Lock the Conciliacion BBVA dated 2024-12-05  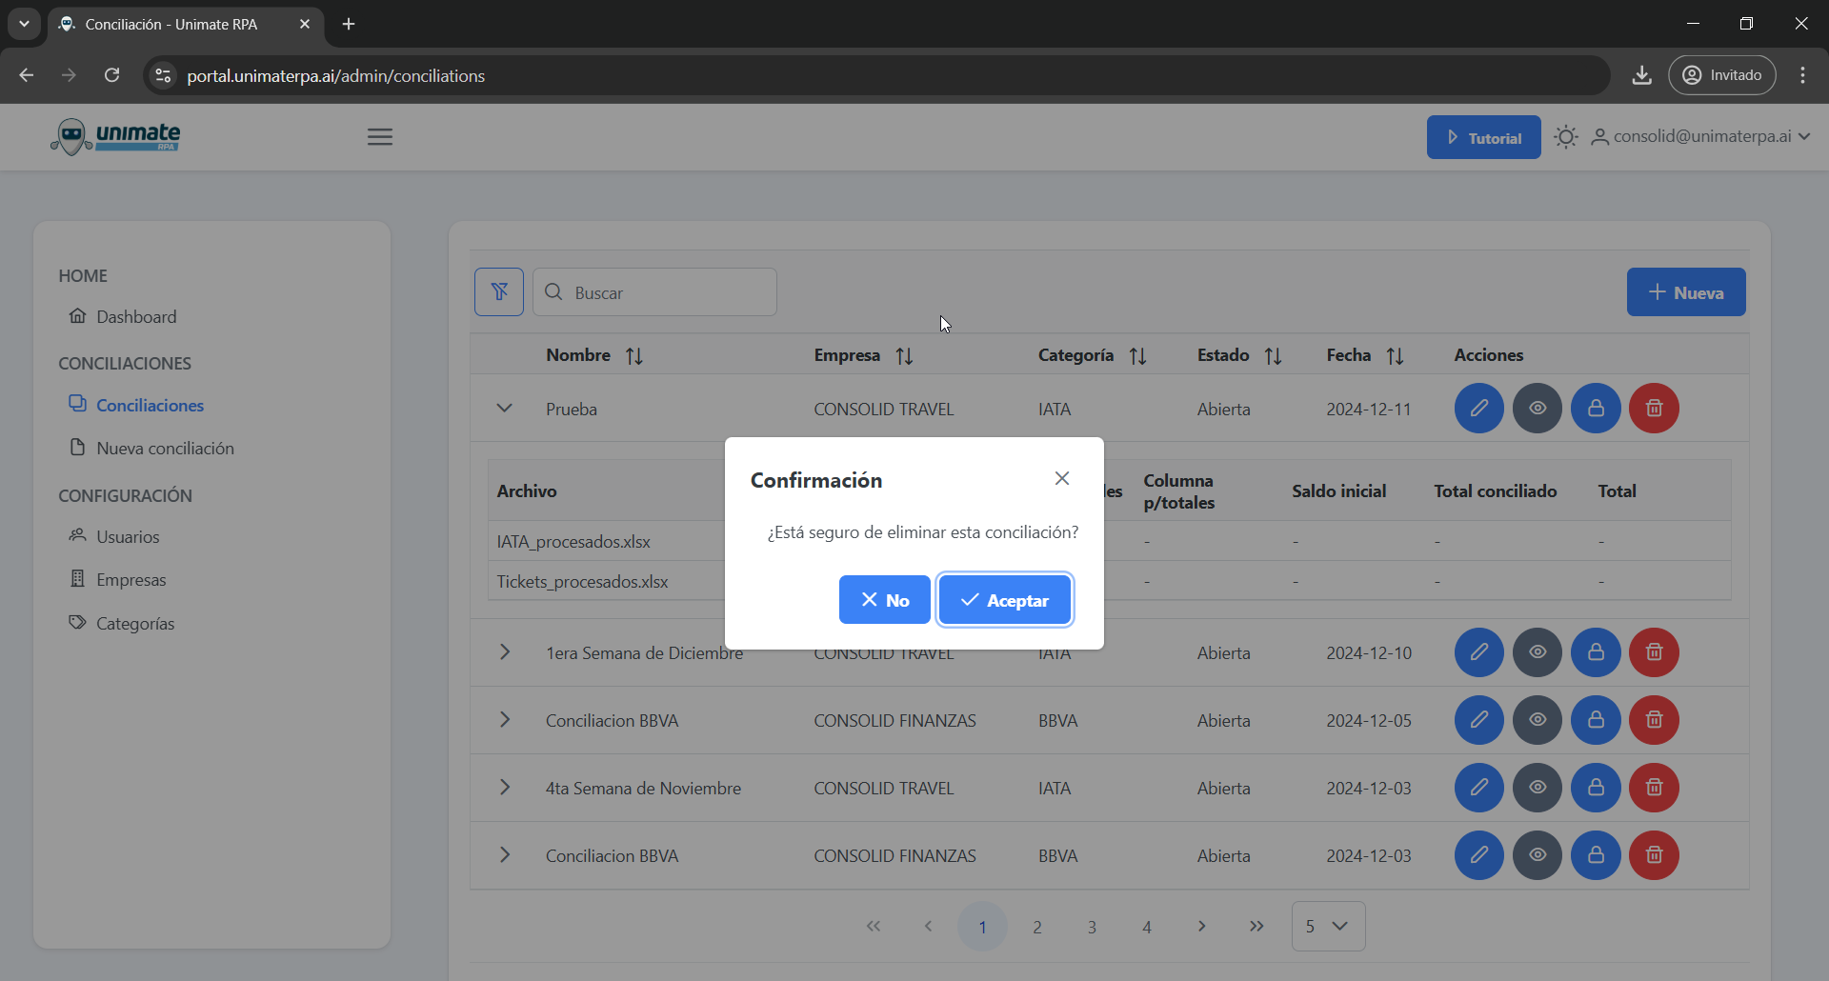coord(1596,720)
